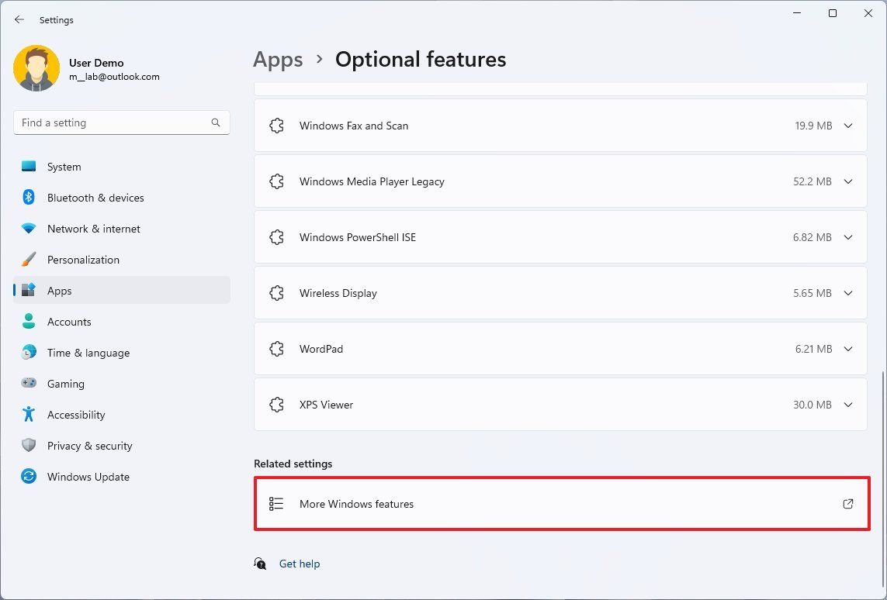Click the WordPad feature icon

point(277,348)
